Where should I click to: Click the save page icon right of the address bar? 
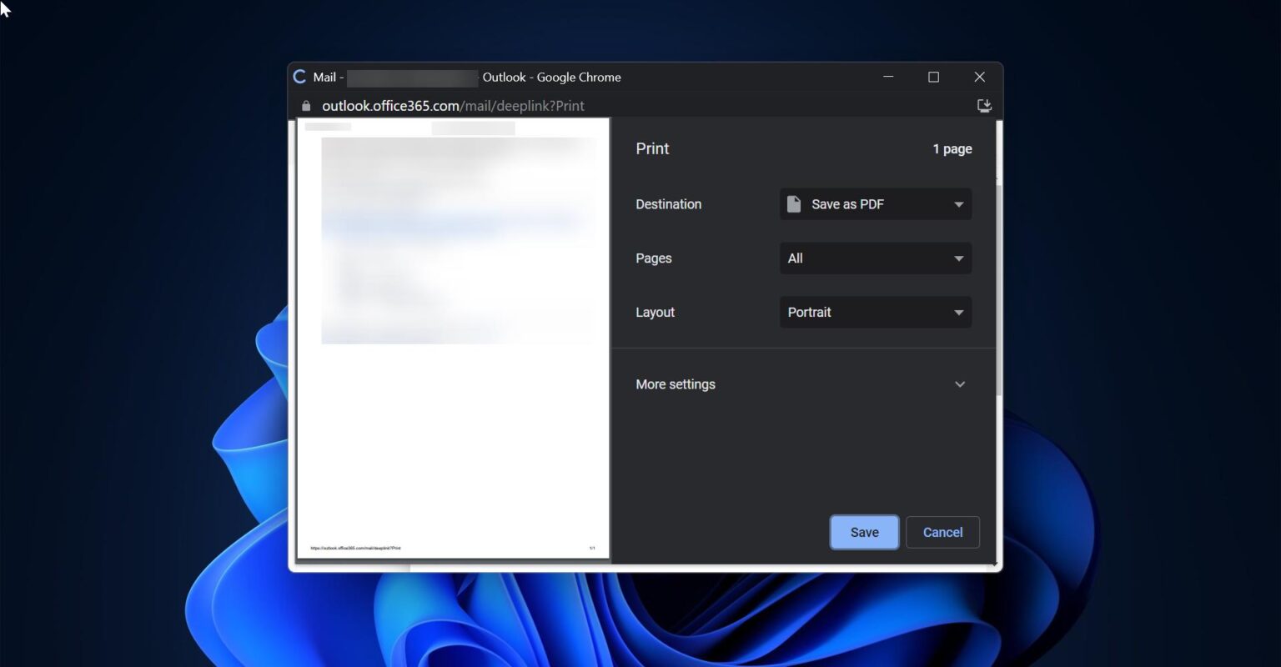click(984, 105)
